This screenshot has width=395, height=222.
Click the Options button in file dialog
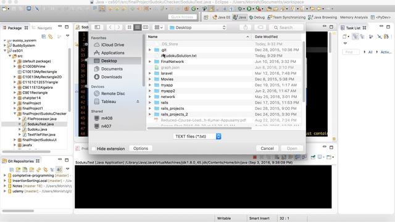coord(141,149)
